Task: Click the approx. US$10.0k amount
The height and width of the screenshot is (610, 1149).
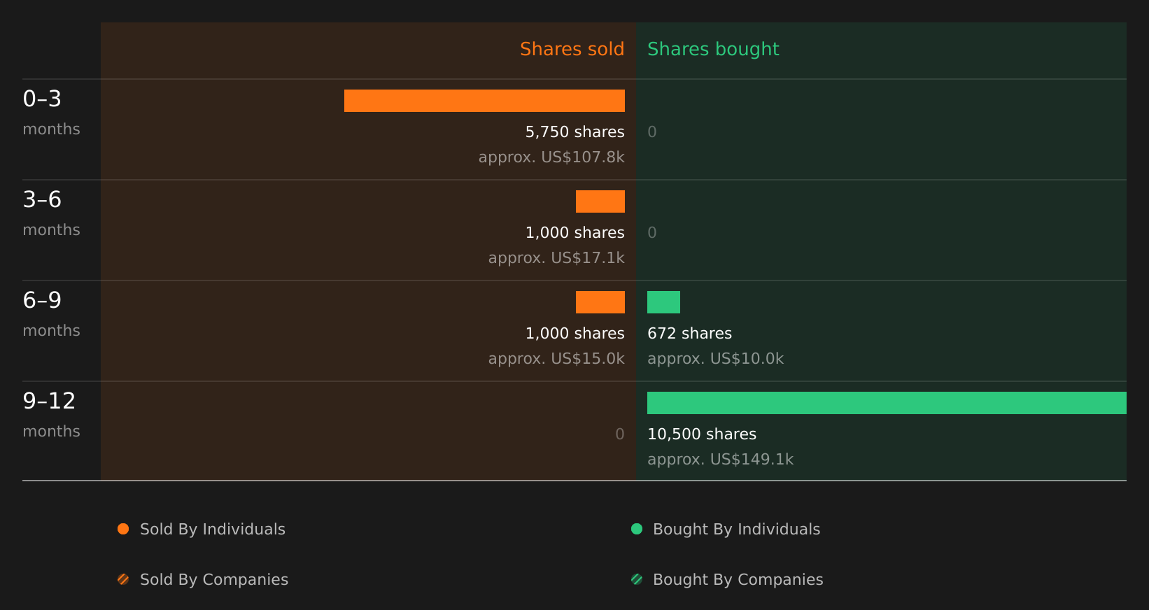Action: coord(715,359)
